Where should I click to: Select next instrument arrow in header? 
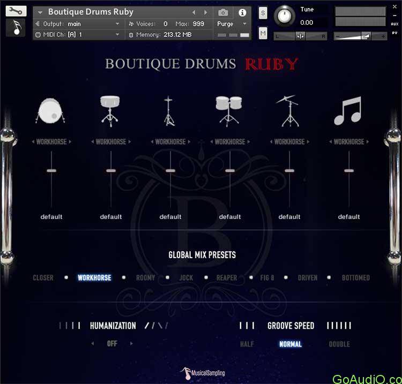[206, 12]
